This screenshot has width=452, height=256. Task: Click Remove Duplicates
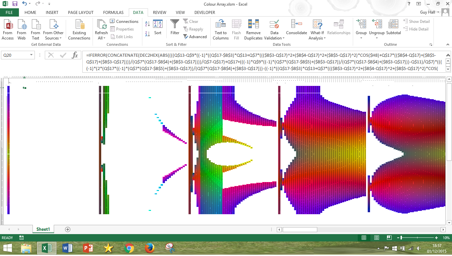pyautogui.click(x=254, y=29)
